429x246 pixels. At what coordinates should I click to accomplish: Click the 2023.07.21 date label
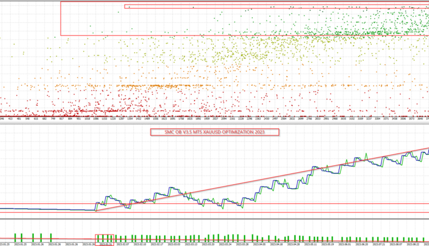click(380, 243)
